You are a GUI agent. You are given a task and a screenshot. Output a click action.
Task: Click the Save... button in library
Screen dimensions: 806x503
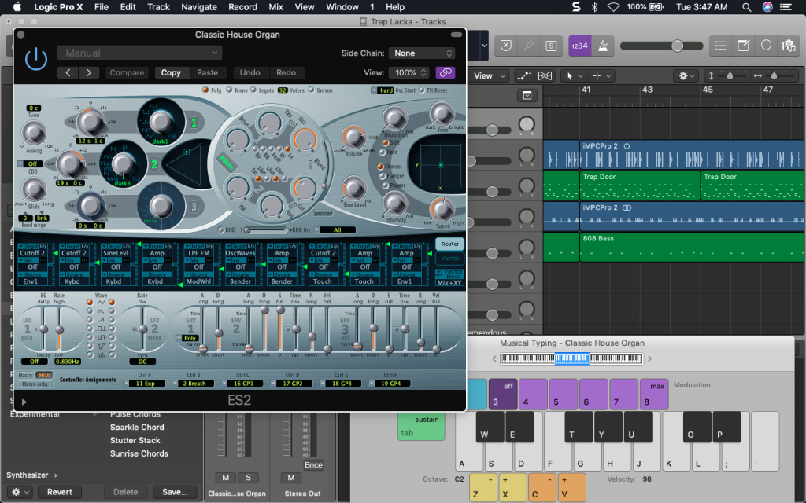175,492
